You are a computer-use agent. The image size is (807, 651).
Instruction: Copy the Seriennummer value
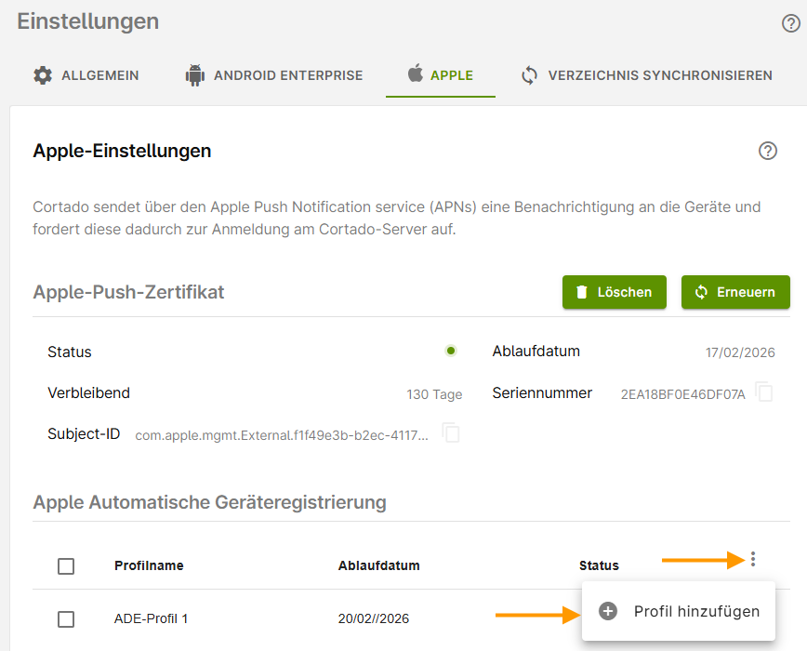pos(764,392)
